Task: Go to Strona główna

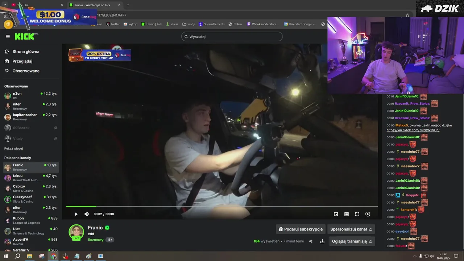Action: (x=26, y=51)
